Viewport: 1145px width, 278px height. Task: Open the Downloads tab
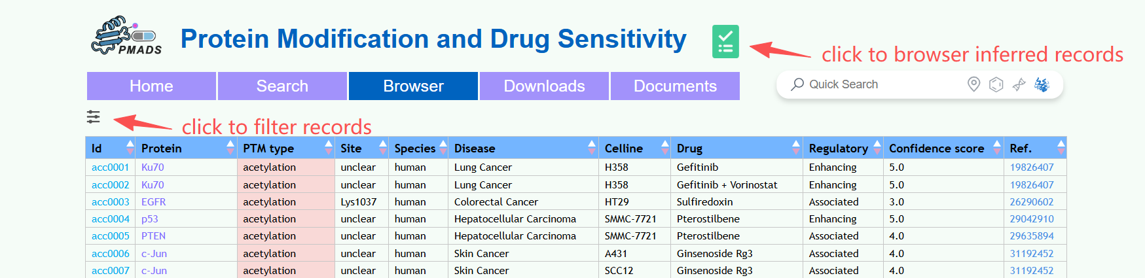tap(544, 86)
